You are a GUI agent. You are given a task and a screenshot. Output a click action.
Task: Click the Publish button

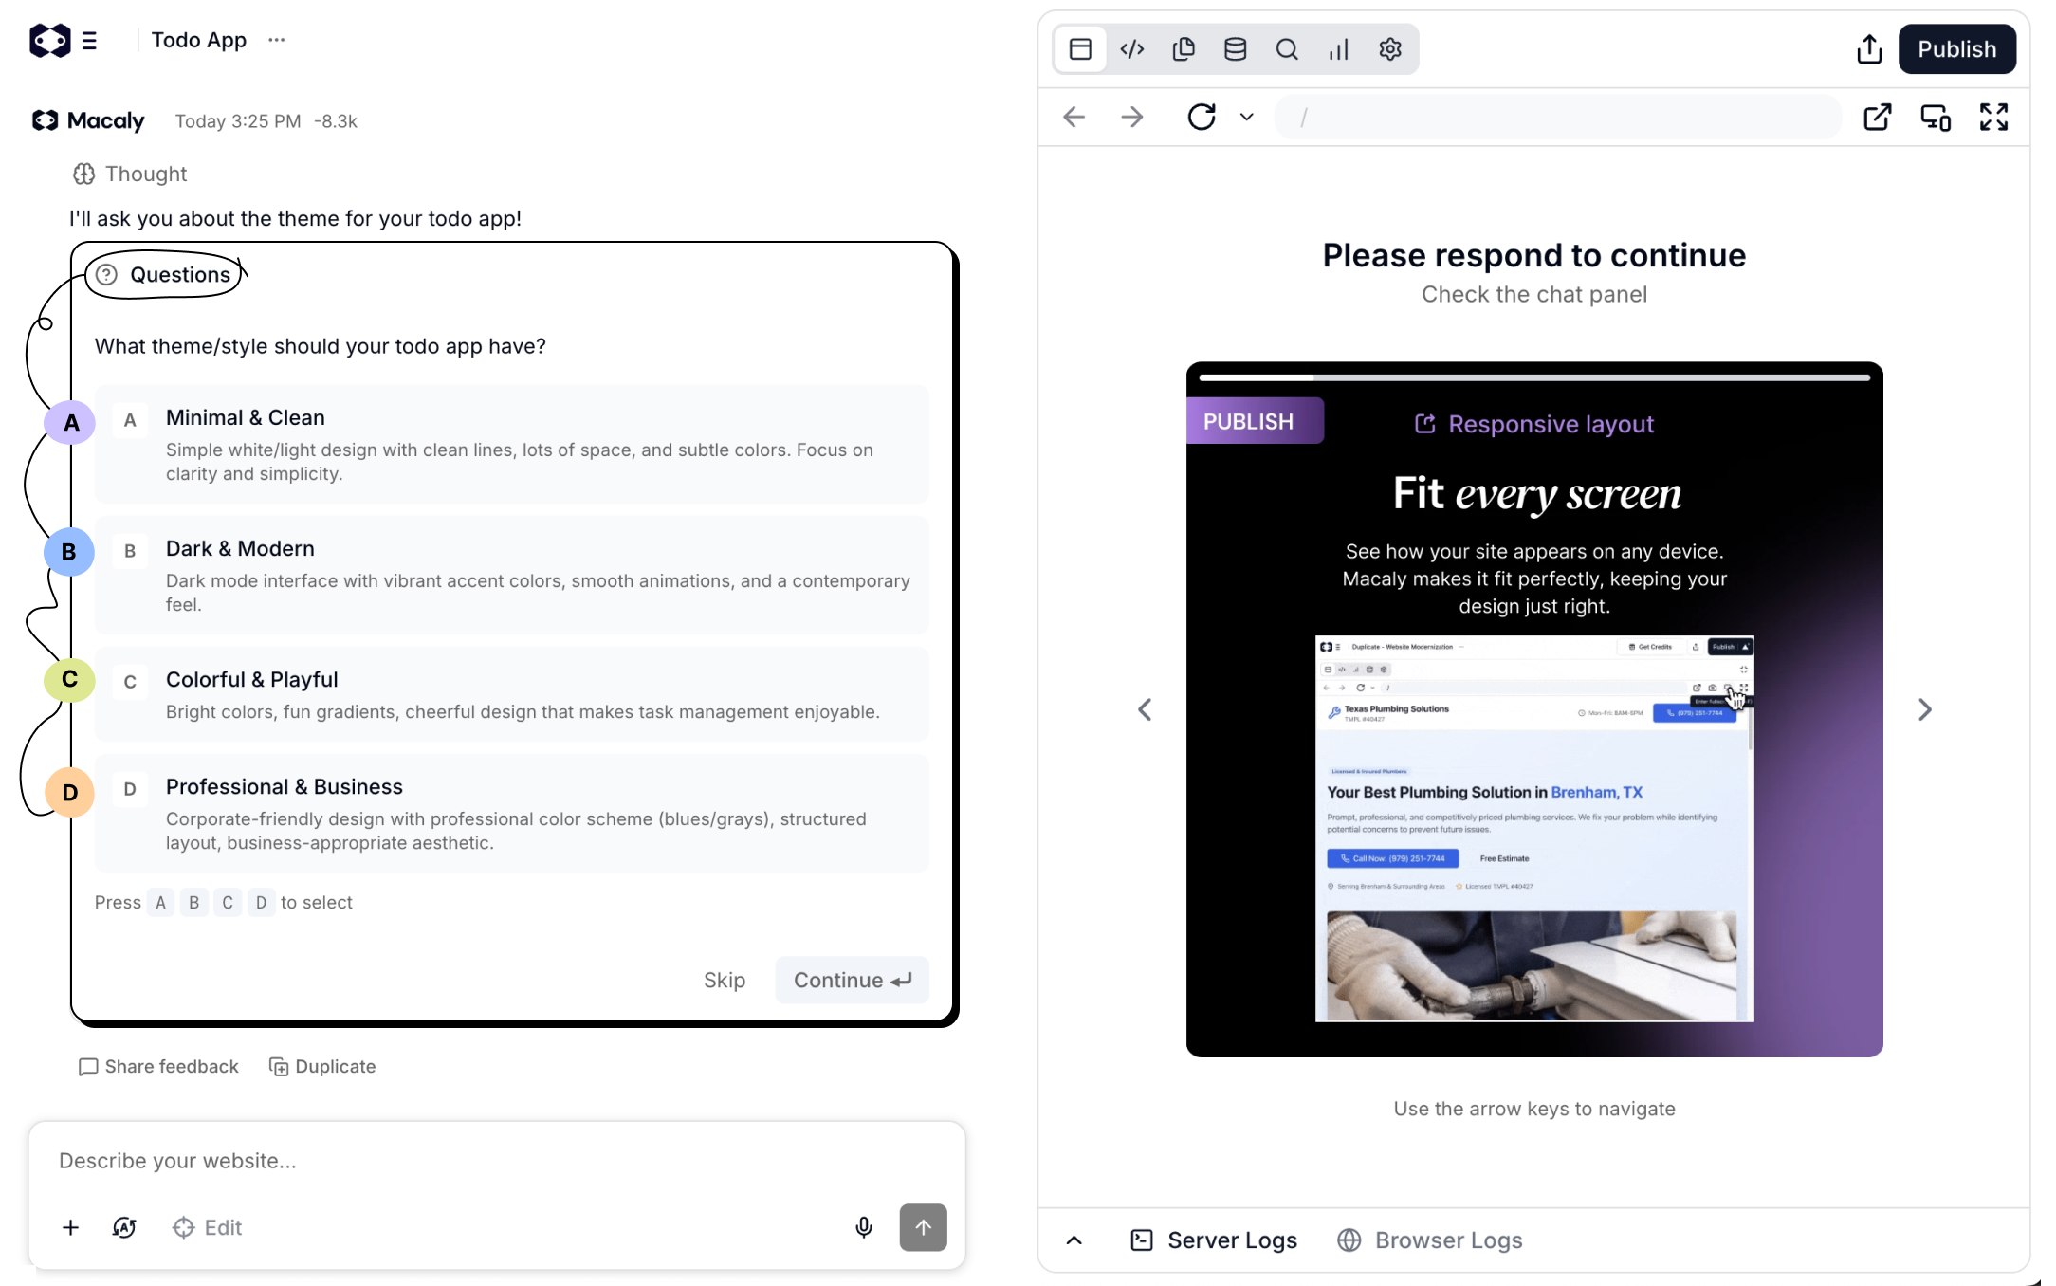pyautogui.click(x=1956, y=49)
